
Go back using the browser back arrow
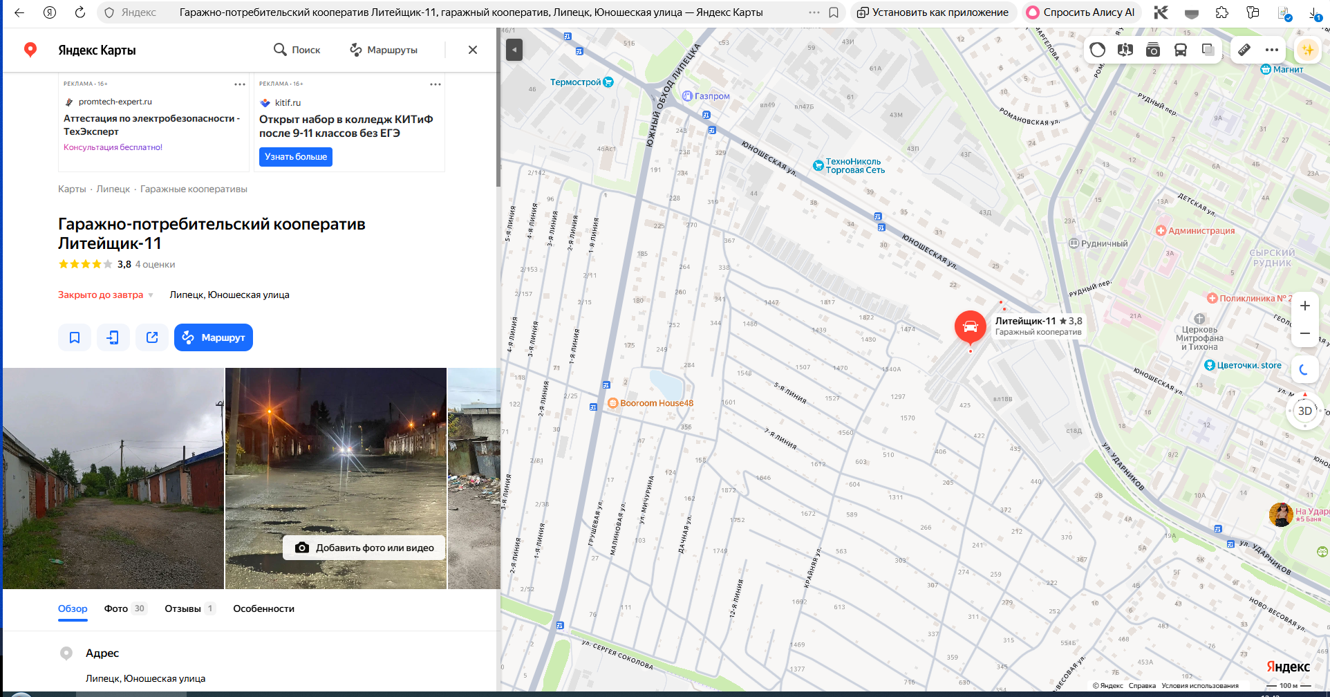pyautogui.click(x=19, y=12)
